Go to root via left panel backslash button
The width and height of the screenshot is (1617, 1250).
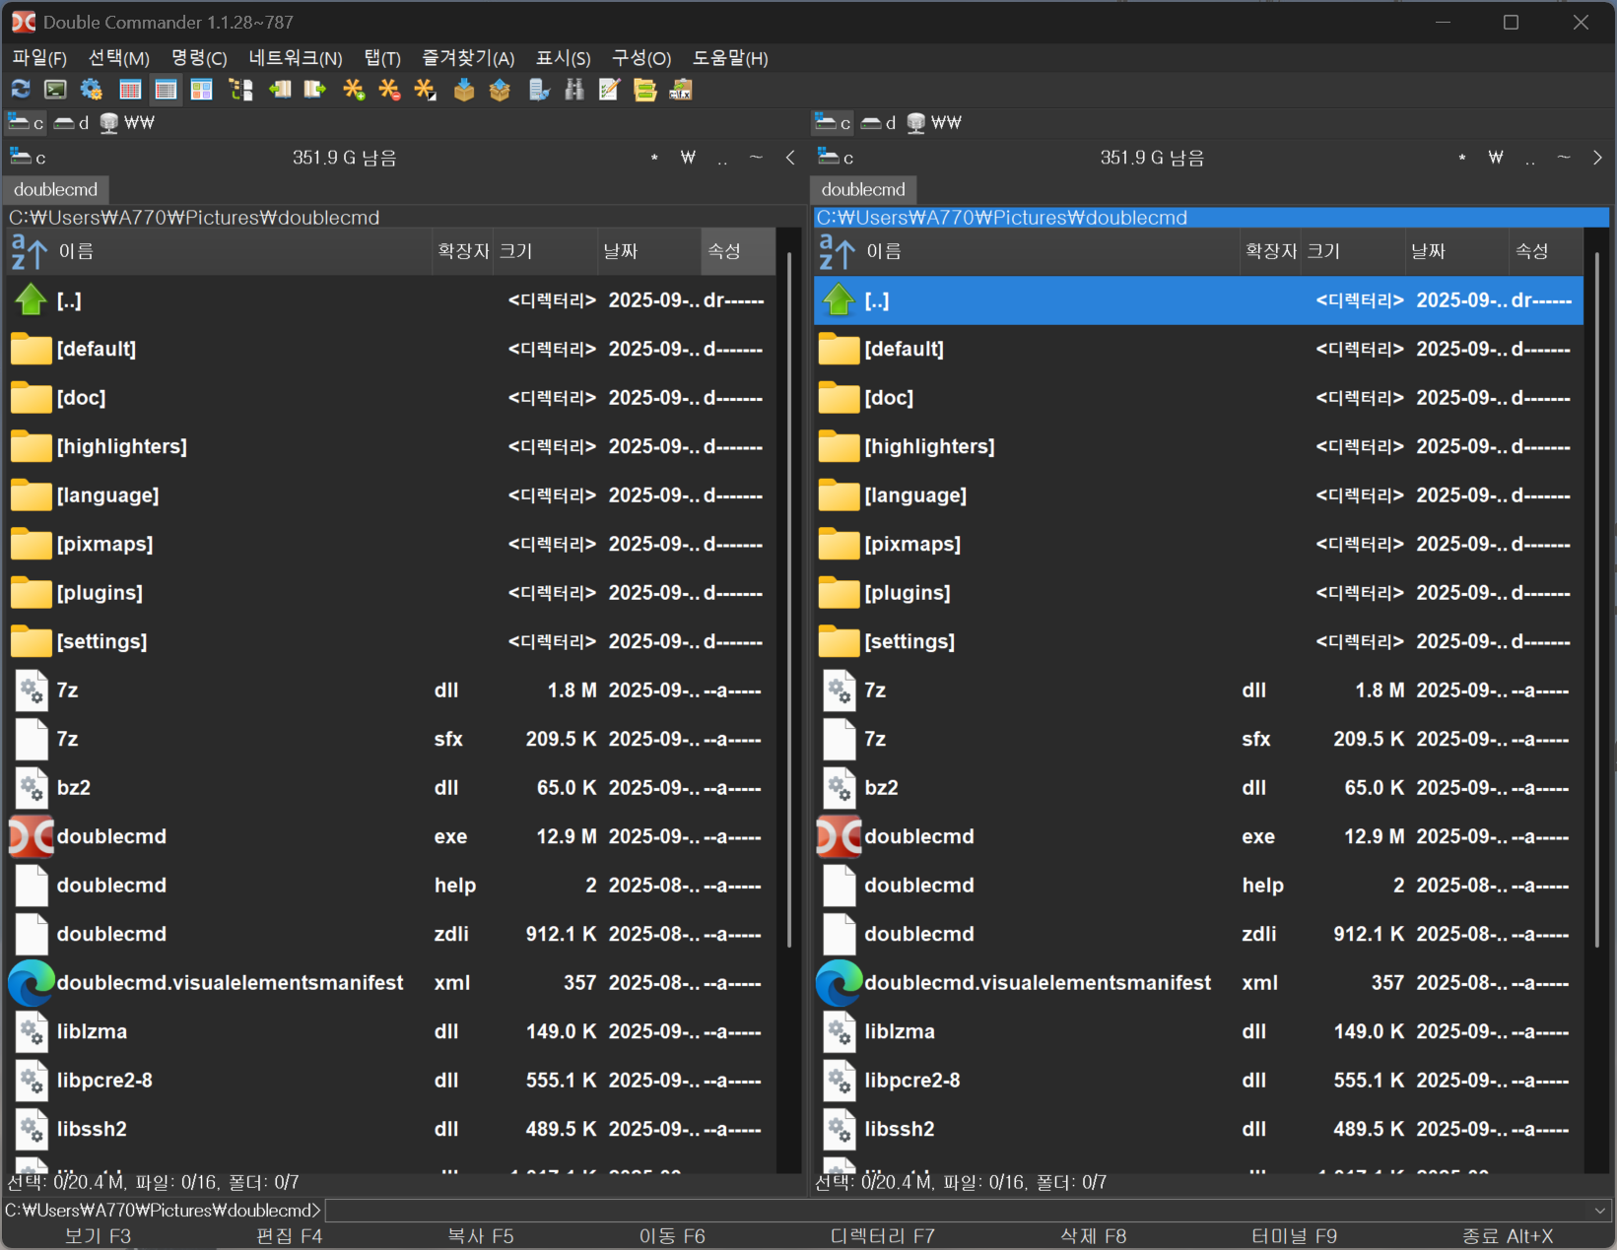coord(688,158)
